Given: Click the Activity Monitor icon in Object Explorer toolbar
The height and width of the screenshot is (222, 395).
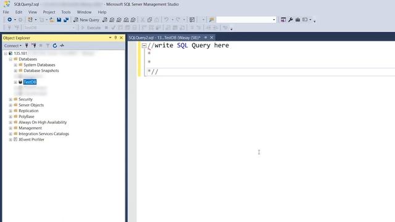Looking at the screenshot, I should 62,46.
